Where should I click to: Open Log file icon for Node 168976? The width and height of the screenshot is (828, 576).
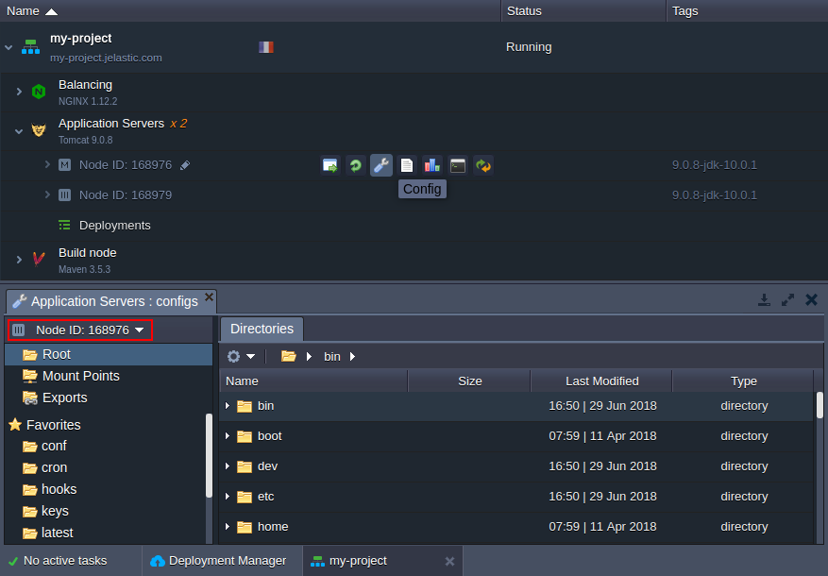pos(407,166)
